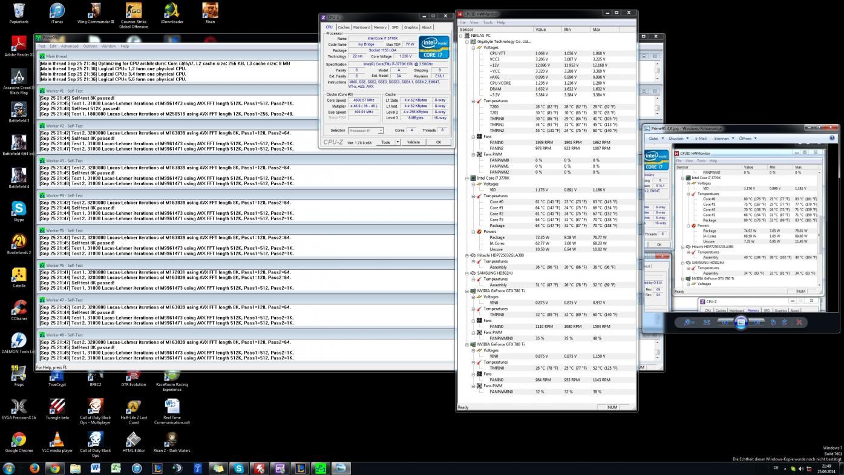
Task: Open the About tab in CPU-Z
Action: tap(427, 27)
